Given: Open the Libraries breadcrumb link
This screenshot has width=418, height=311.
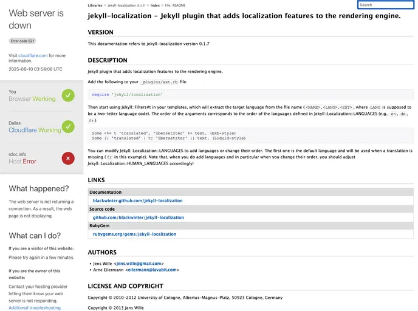Looking at the screenshot, I should coord(95,5).
